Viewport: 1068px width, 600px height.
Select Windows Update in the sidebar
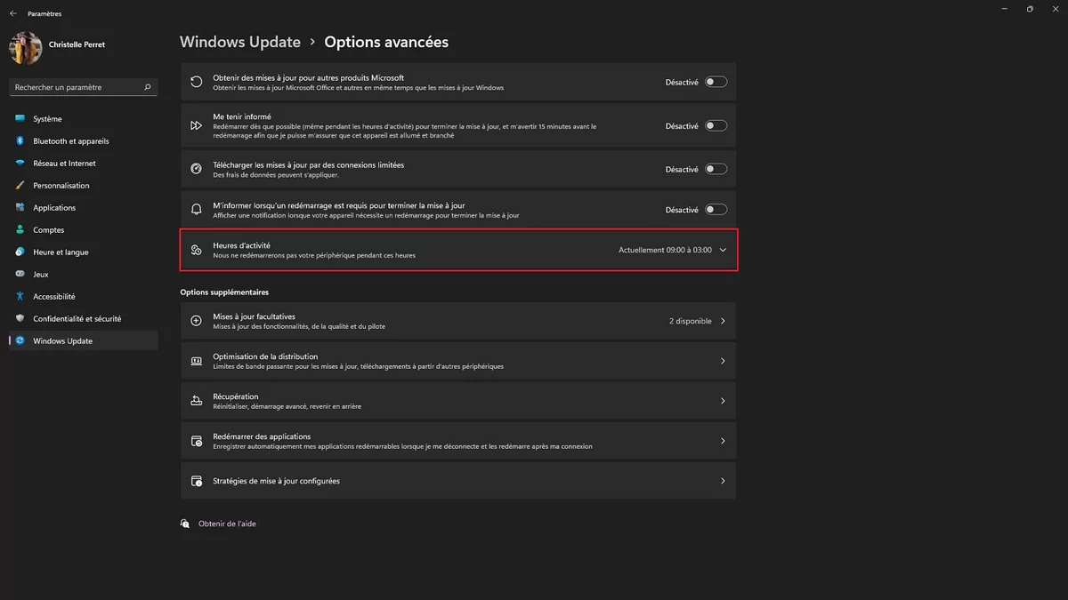click(x=84, y=341)
